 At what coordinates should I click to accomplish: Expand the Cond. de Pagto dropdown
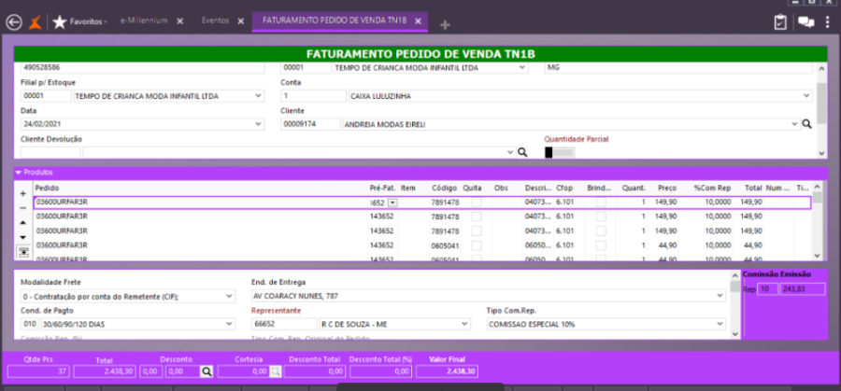coord(229,324)
